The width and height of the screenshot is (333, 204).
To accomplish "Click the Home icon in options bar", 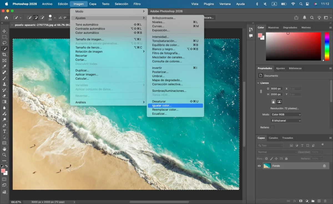I will tap(6, 17).
